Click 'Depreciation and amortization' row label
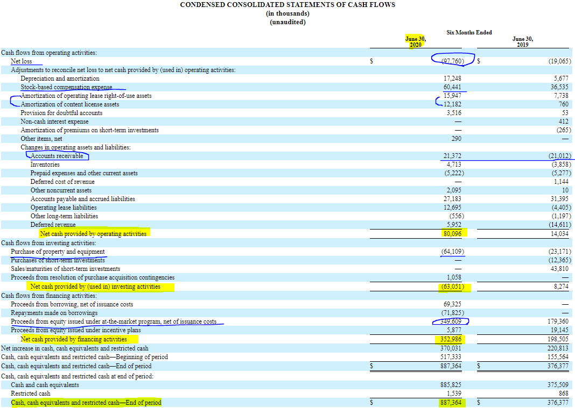Viewport: 575px width, 408px height. [60, 78]
